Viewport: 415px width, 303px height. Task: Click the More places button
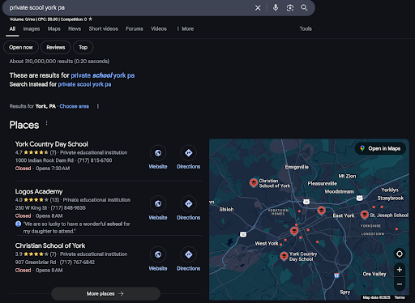coord(105,293)
